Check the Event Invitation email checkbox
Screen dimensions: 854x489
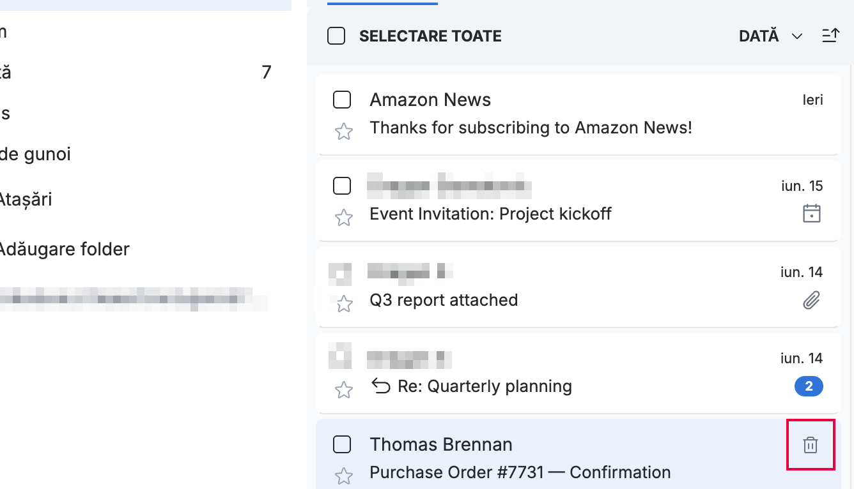click(x=342, y=186)
